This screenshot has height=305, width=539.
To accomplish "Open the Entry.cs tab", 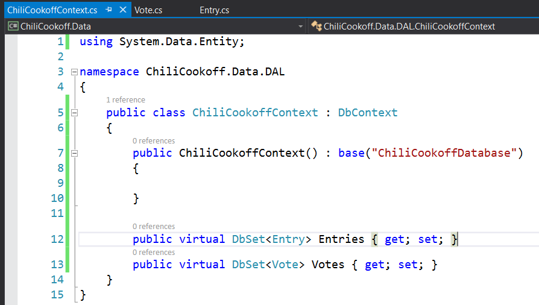I will click(x=214, y=10).
